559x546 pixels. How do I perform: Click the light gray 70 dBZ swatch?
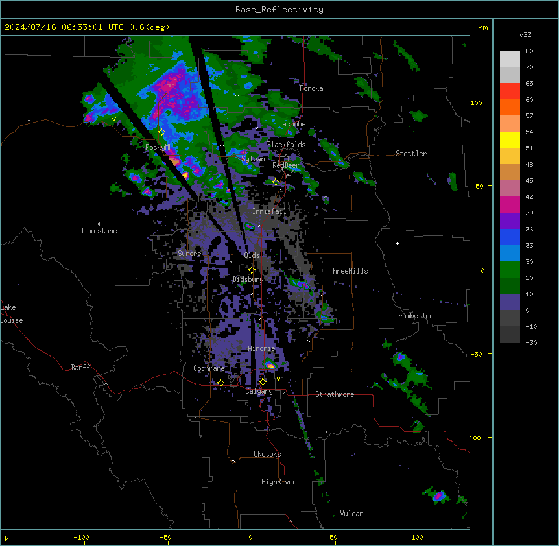(x=510, y=59)
